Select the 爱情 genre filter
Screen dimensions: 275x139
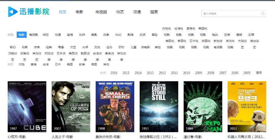(x=70, y=35)
